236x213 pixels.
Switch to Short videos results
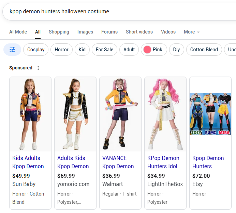coord(139,32)
